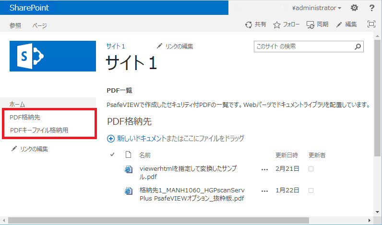Sync the library with the 同期 icon

(310, 25)
